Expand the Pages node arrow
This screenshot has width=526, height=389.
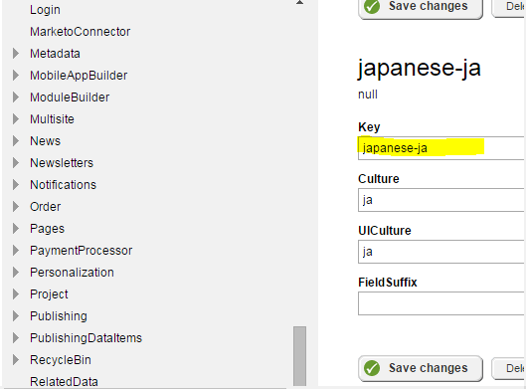pyautogui.click(x=16, y=229)
